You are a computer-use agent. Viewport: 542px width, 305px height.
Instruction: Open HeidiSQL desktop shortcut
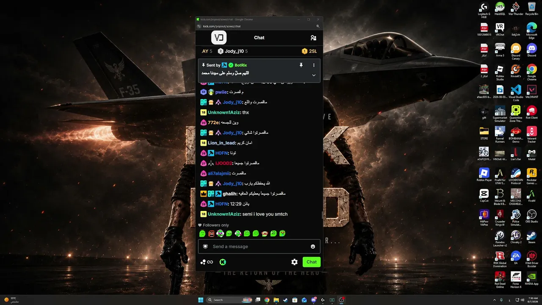pyautogui.click(x=500, y=9)
